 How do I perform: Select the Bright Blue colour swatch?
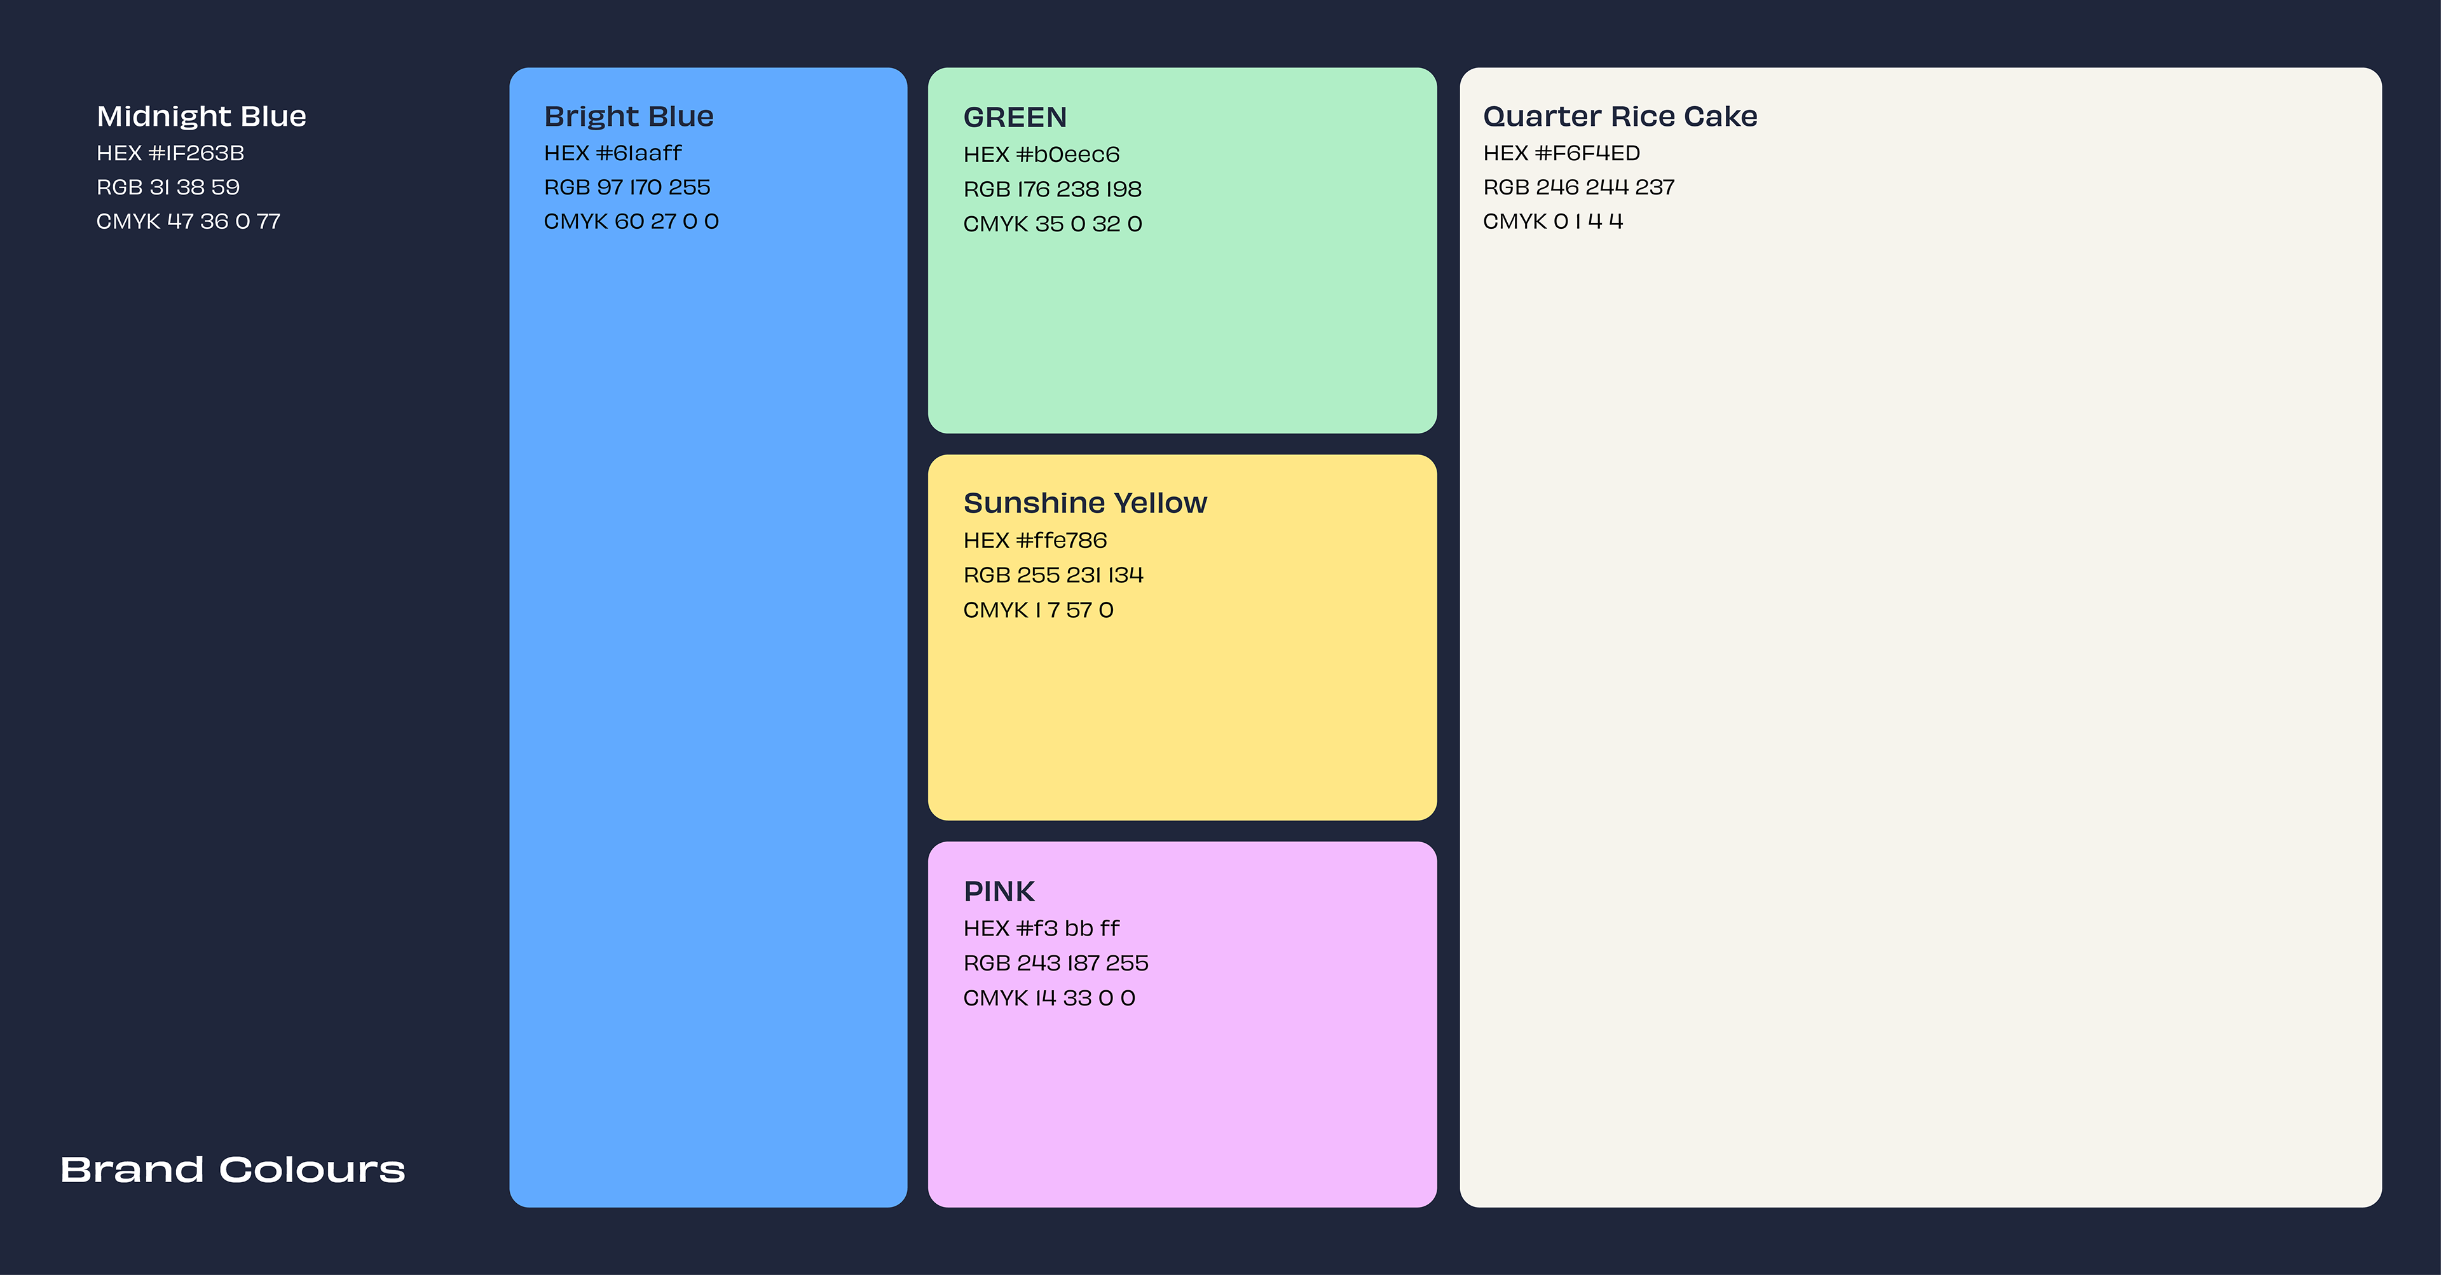coord(708,637)
